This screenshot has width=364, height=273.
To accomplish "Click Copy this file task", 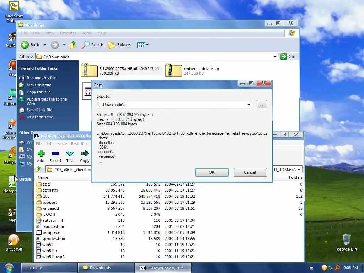I will point(38,92).
